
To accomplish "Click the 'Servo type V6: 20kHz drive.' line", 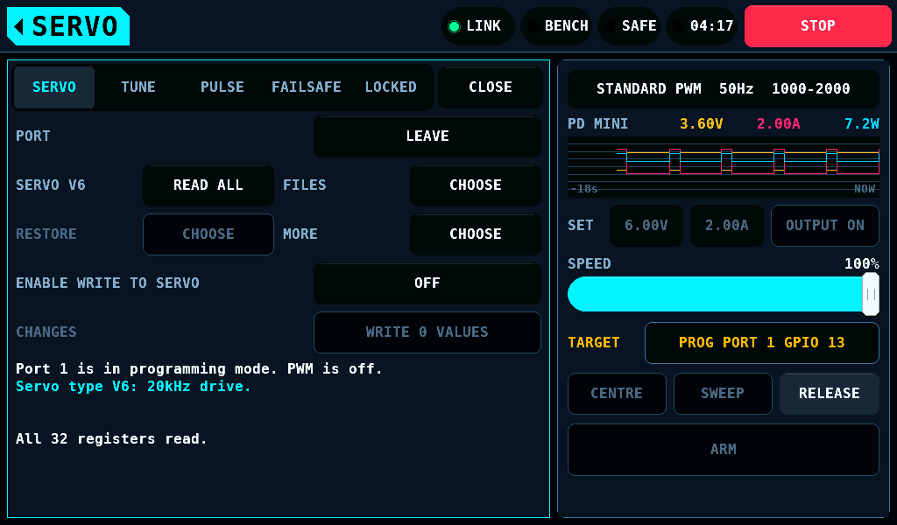I will point(133,387).
